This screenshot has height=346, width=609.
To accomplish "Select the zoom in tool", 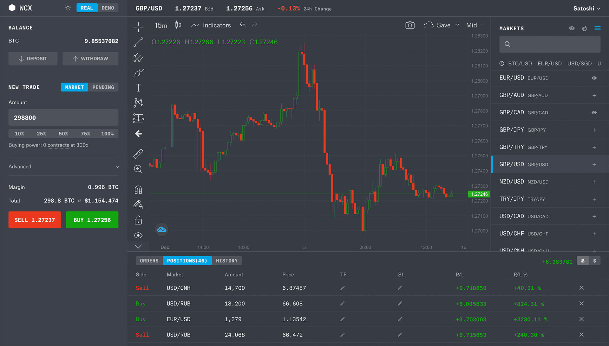I will [x=138, y=169].
